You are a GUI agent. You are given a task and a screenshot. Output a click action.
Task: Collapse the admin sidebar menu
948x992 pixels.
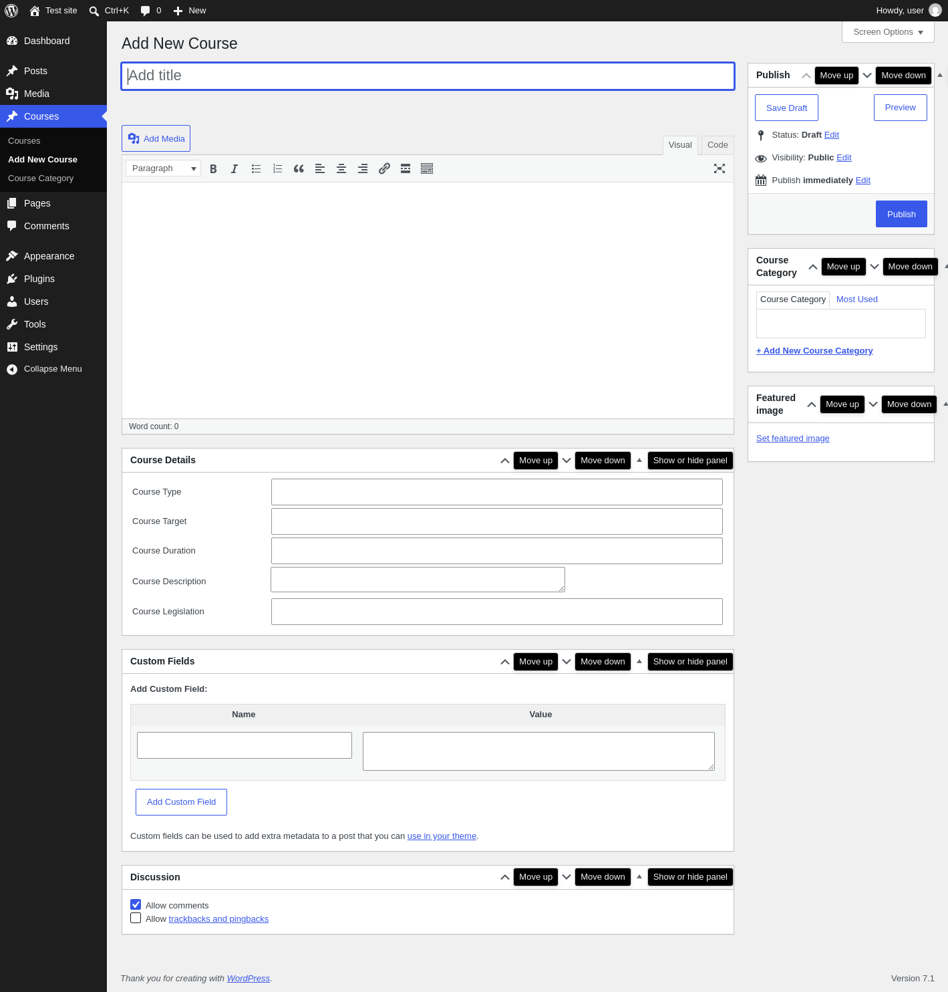53,369
